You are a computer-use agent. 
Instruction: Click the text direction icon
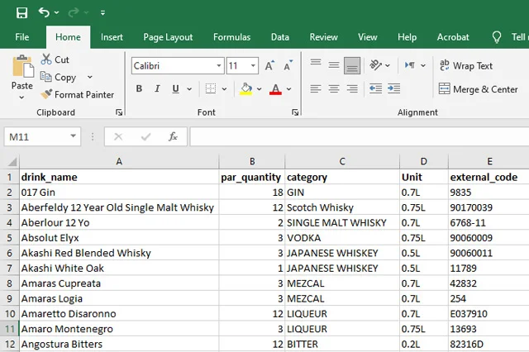point(410,65)
